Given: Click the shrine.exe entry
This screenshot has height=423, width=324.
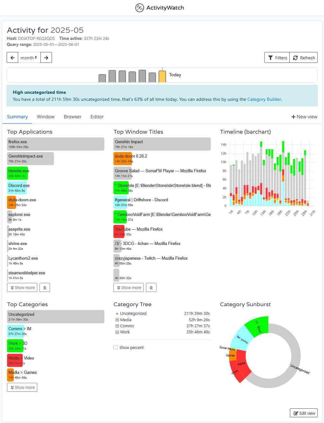Looking at the screenshot, I should (18, 246).
